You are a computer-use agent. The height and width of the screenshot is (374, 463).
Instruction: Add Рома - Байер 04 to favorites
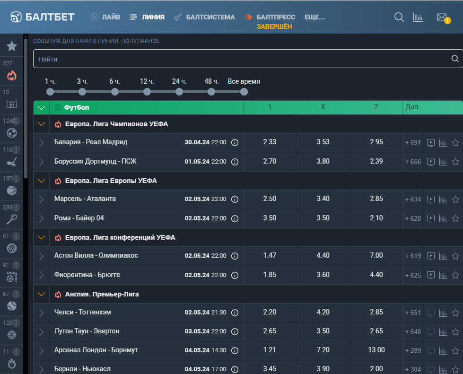[455, 218]
